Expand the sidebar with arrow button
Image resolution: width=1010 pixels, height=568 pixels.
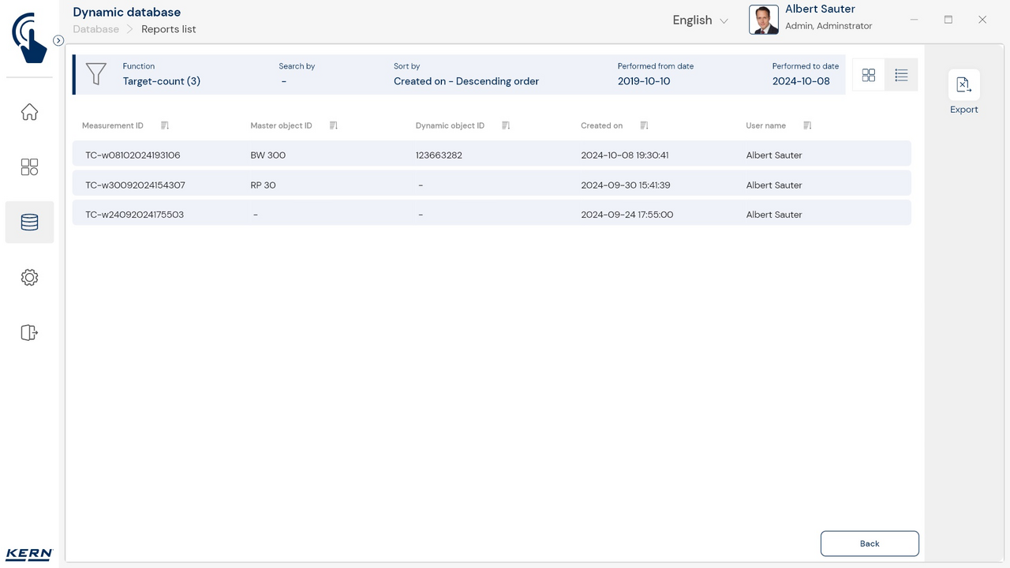pyautogui.click(x=58, y=40)
